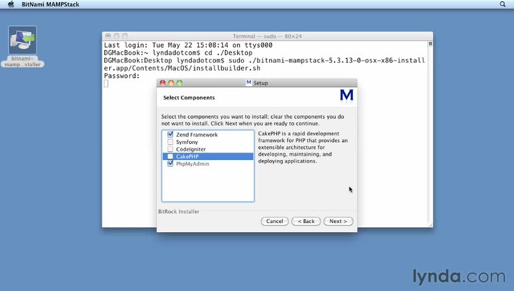Check the Symfony checkbox
This screenshot has width=514, height=291.
point(170,142)
